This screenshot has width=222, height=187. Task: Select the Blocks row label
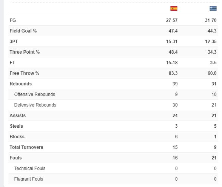(17, 137)
